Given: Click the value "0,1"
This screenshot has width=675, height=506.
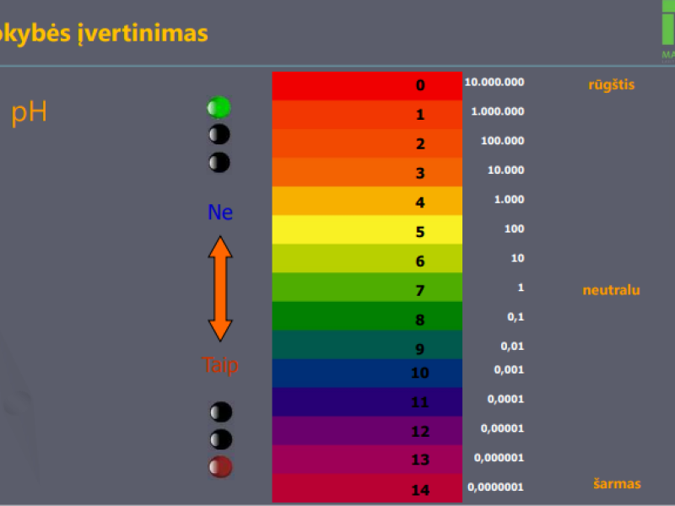Looking at the screenshot, I should pos(516,317).
